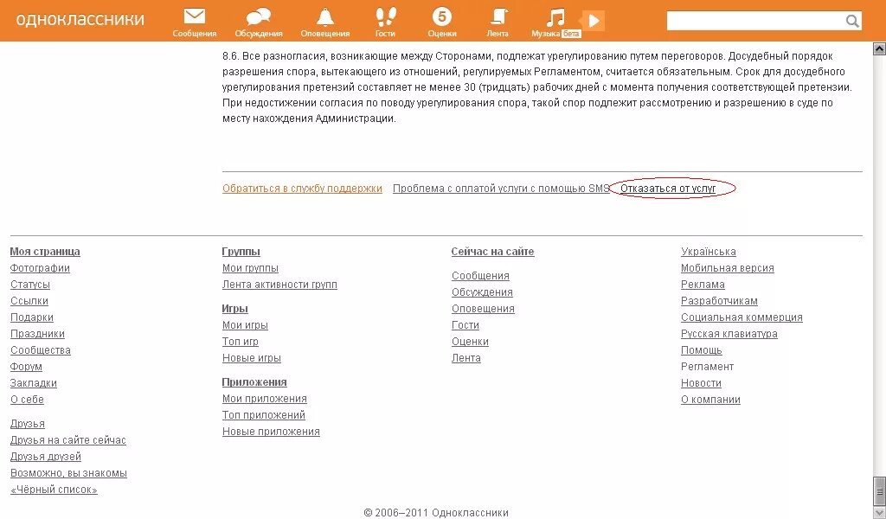The height and width of the screenshot is (519, 886).
Task: Open the Лента scroll icon in header
Action: click(x=498, y=16)
